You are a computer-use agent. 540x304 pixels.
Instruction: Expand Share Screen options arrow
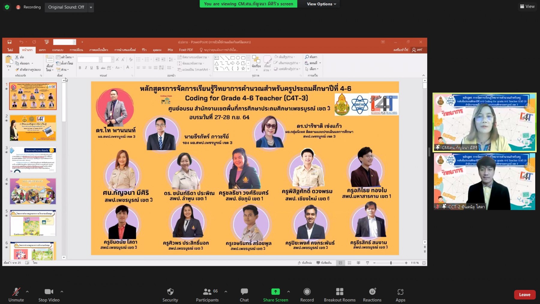[x=288, y=291]
